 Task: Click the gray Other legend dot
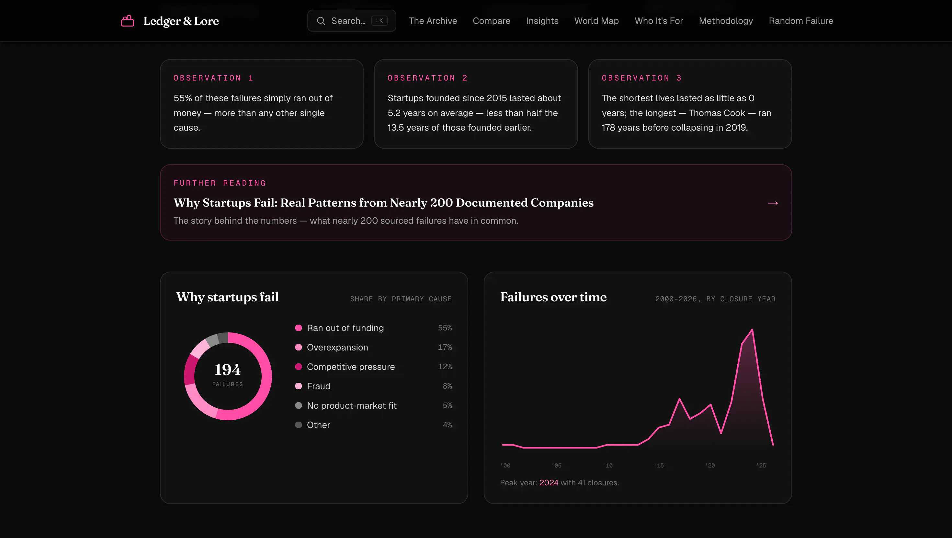(x=299, y=425)
